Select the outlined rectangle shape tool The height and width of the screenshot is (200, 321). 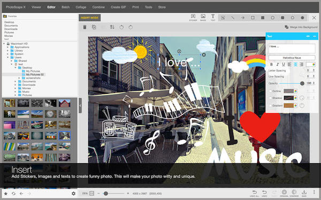click(253, 18)
